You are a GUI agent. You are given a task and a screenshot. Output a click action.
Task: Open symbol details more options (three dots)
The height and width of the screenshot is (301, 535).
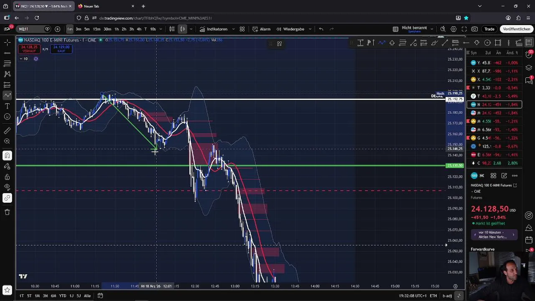[x=515, y=176]
